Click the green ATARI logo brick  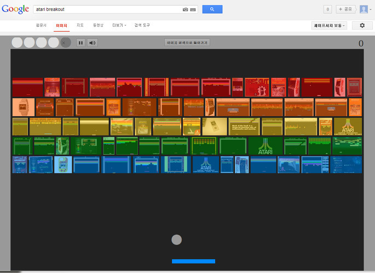point(265,146)
